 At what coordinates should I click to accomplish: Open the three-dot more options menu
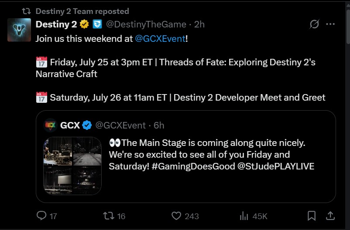330,24
